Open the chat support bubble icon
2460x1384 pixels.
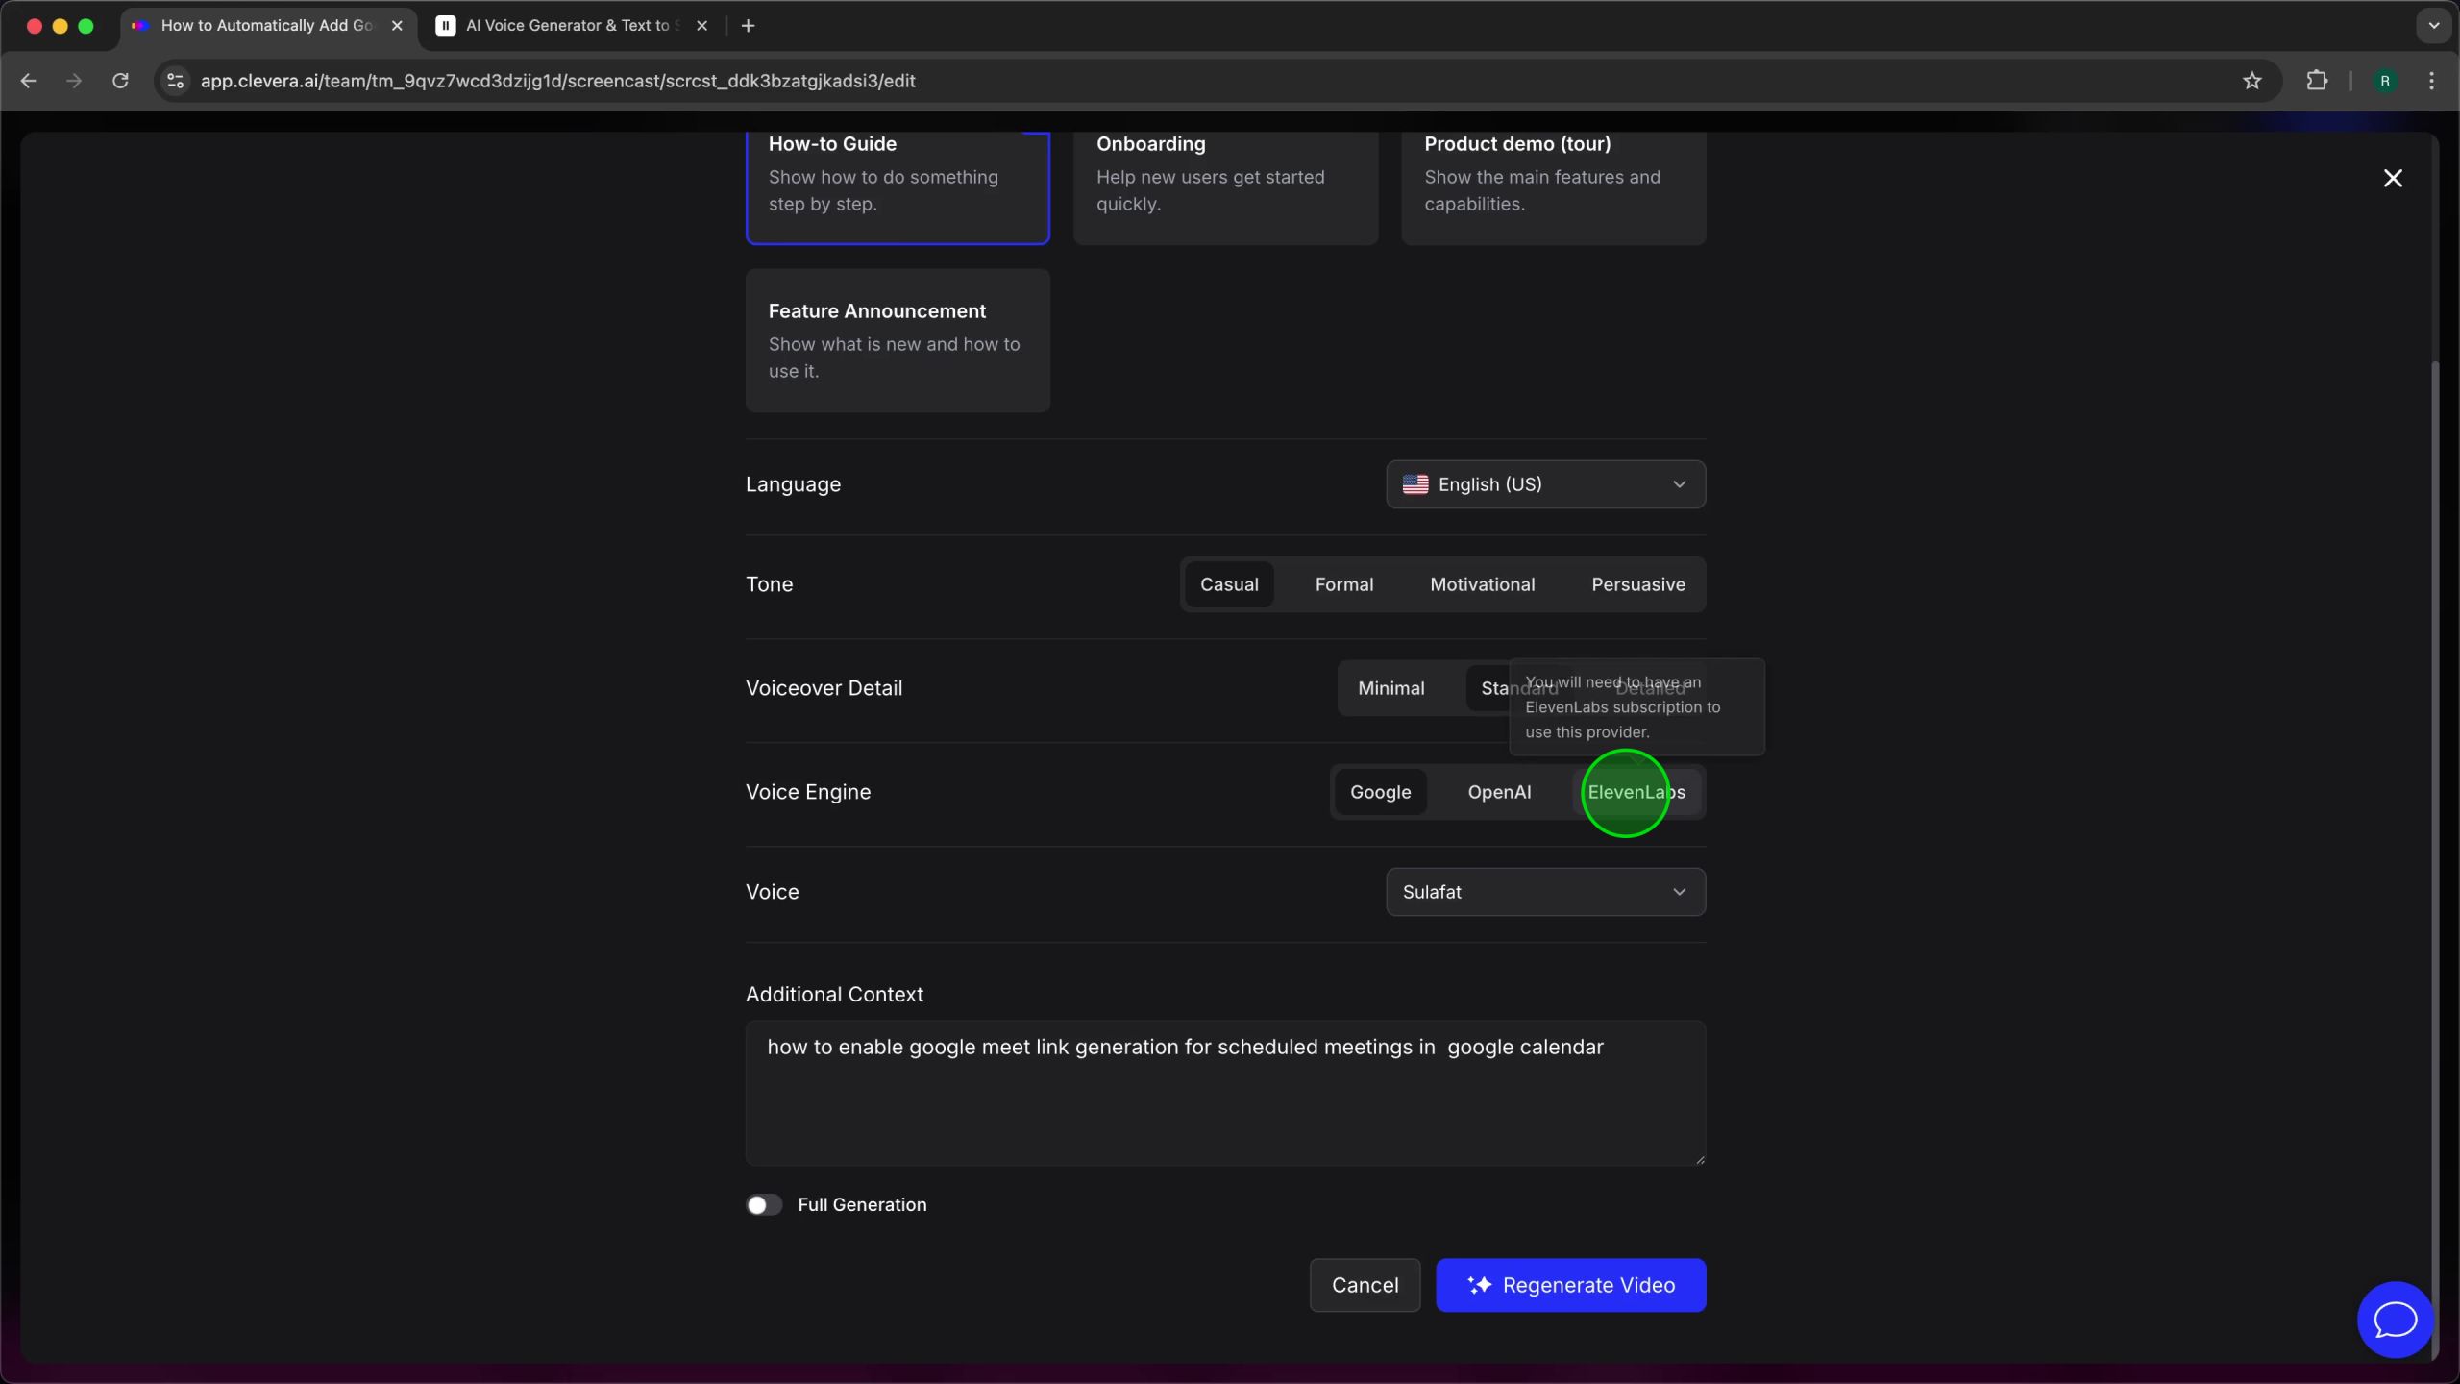(2395, 1320)
